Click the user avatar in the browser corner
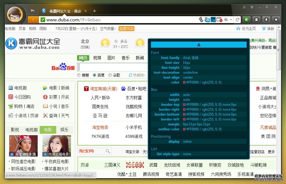286x184 pixels. (x=15, y=15)
